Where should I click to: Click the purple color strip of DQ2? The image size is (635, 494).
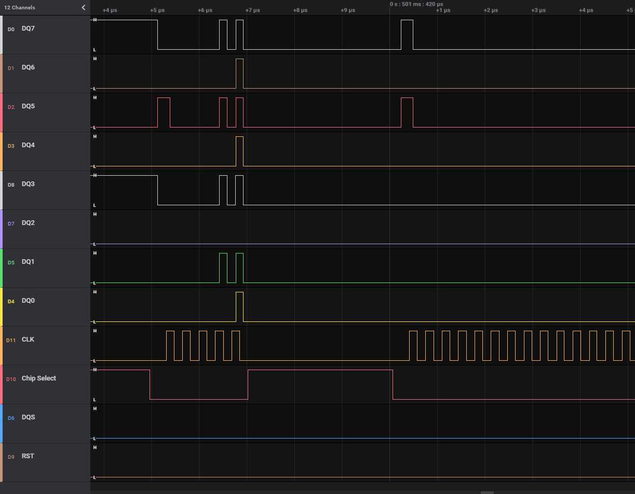point(1,229)
